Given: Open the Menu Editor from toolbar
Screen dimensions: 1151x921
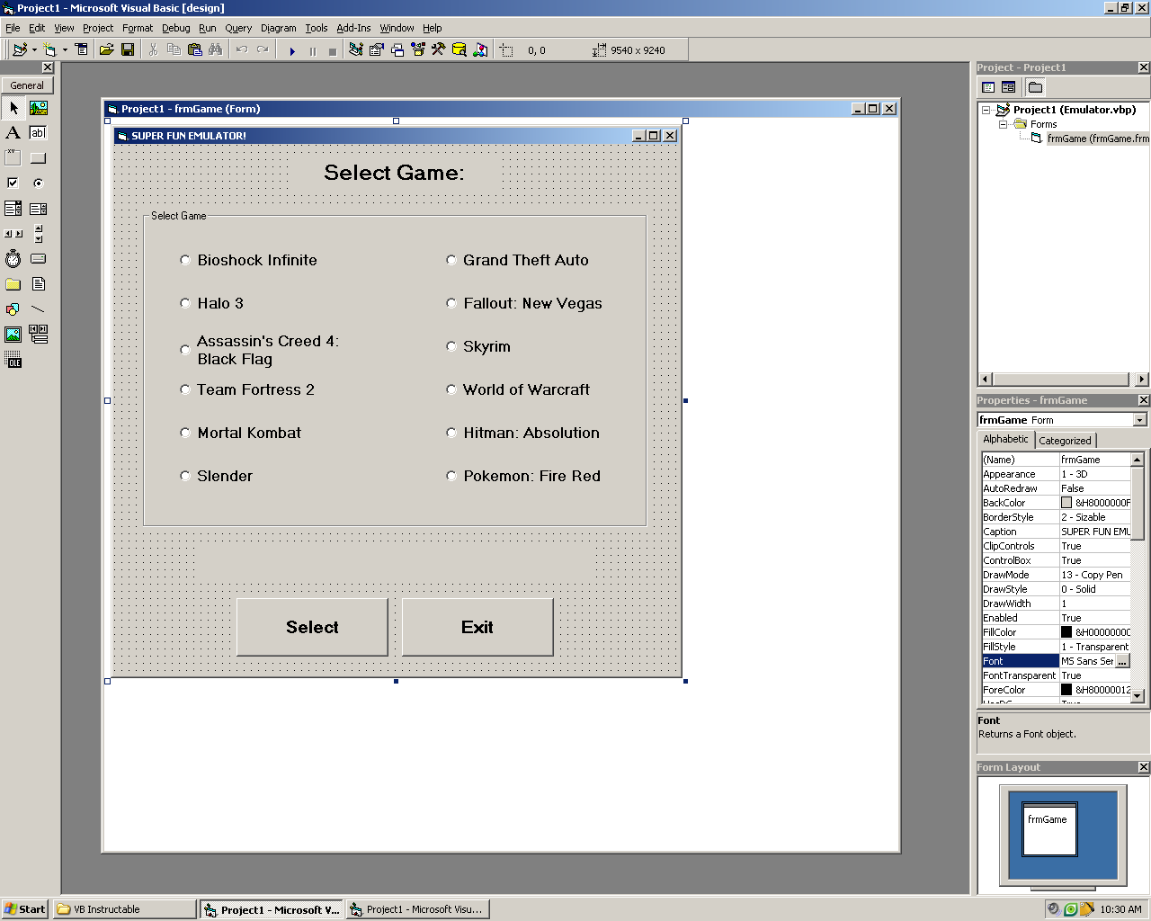Looking at the screenshot, I should click(x=82, y=50).
